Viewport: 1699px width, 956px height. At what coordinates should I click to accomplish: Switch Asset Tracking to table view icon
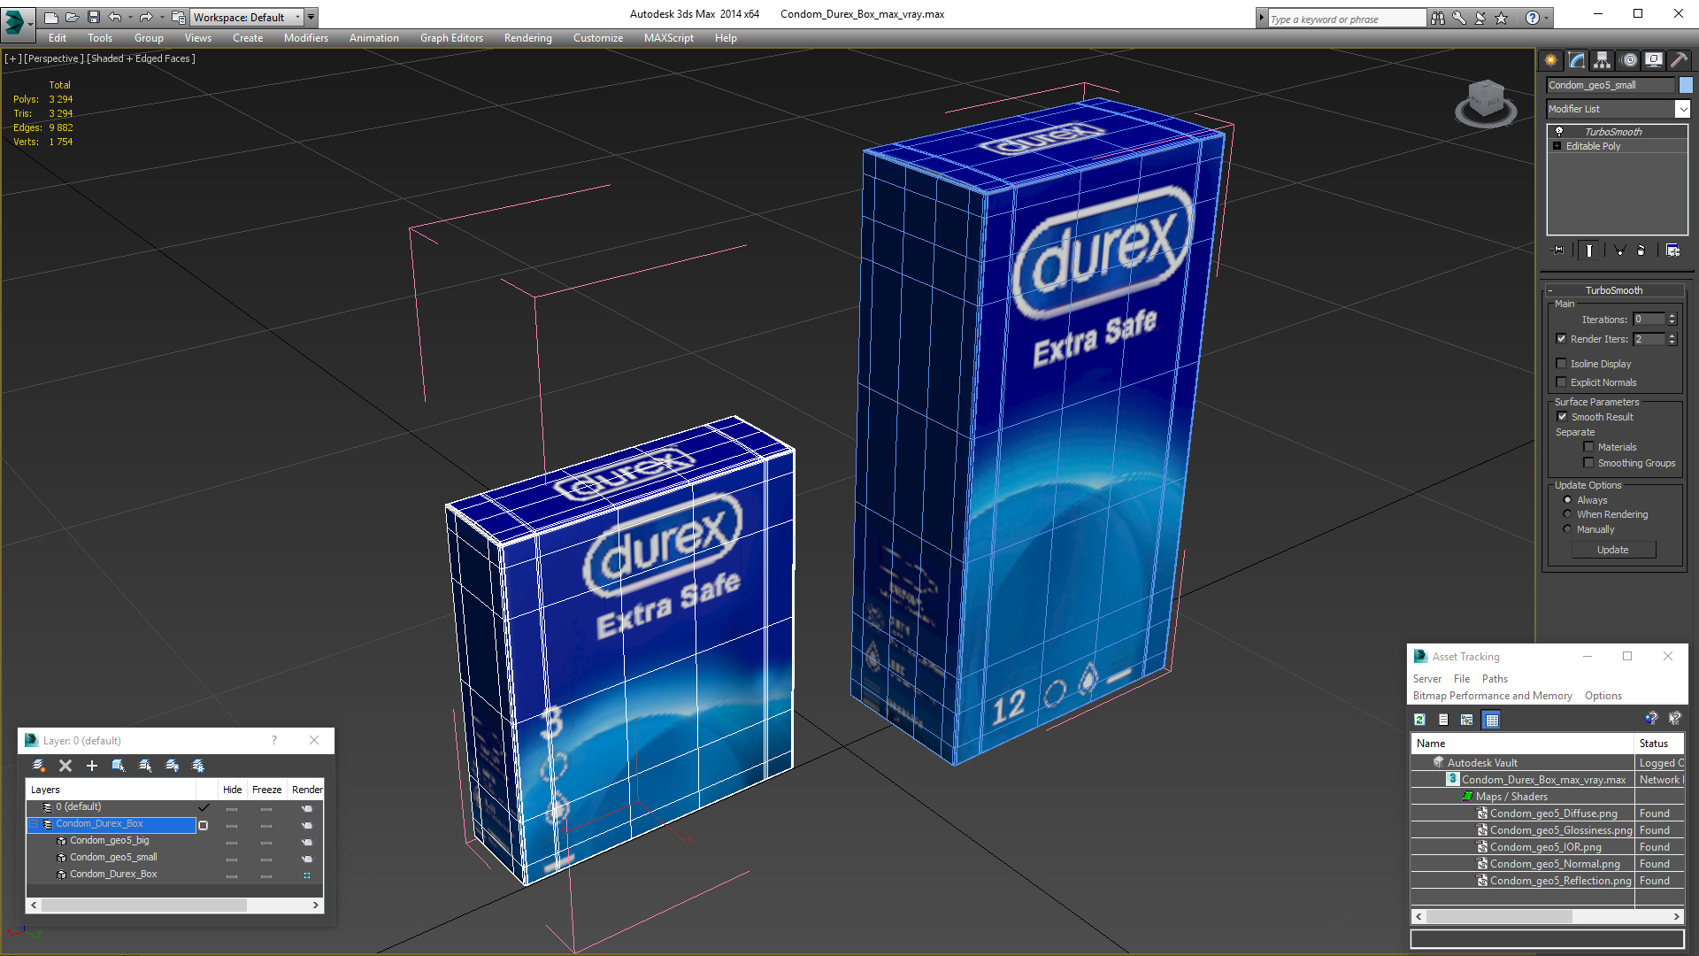1492,720
